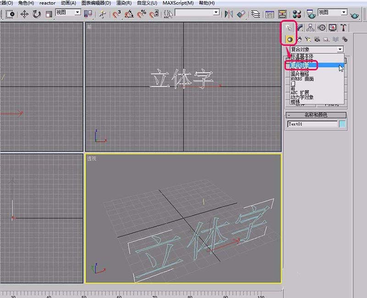Open the Utilities hammer panel icon
The image size is (367, 298).
(344, 28)
